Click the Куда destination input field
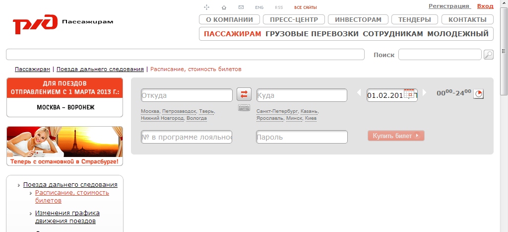This screenshot has width=508, height=232. click(x=302, y=95)
